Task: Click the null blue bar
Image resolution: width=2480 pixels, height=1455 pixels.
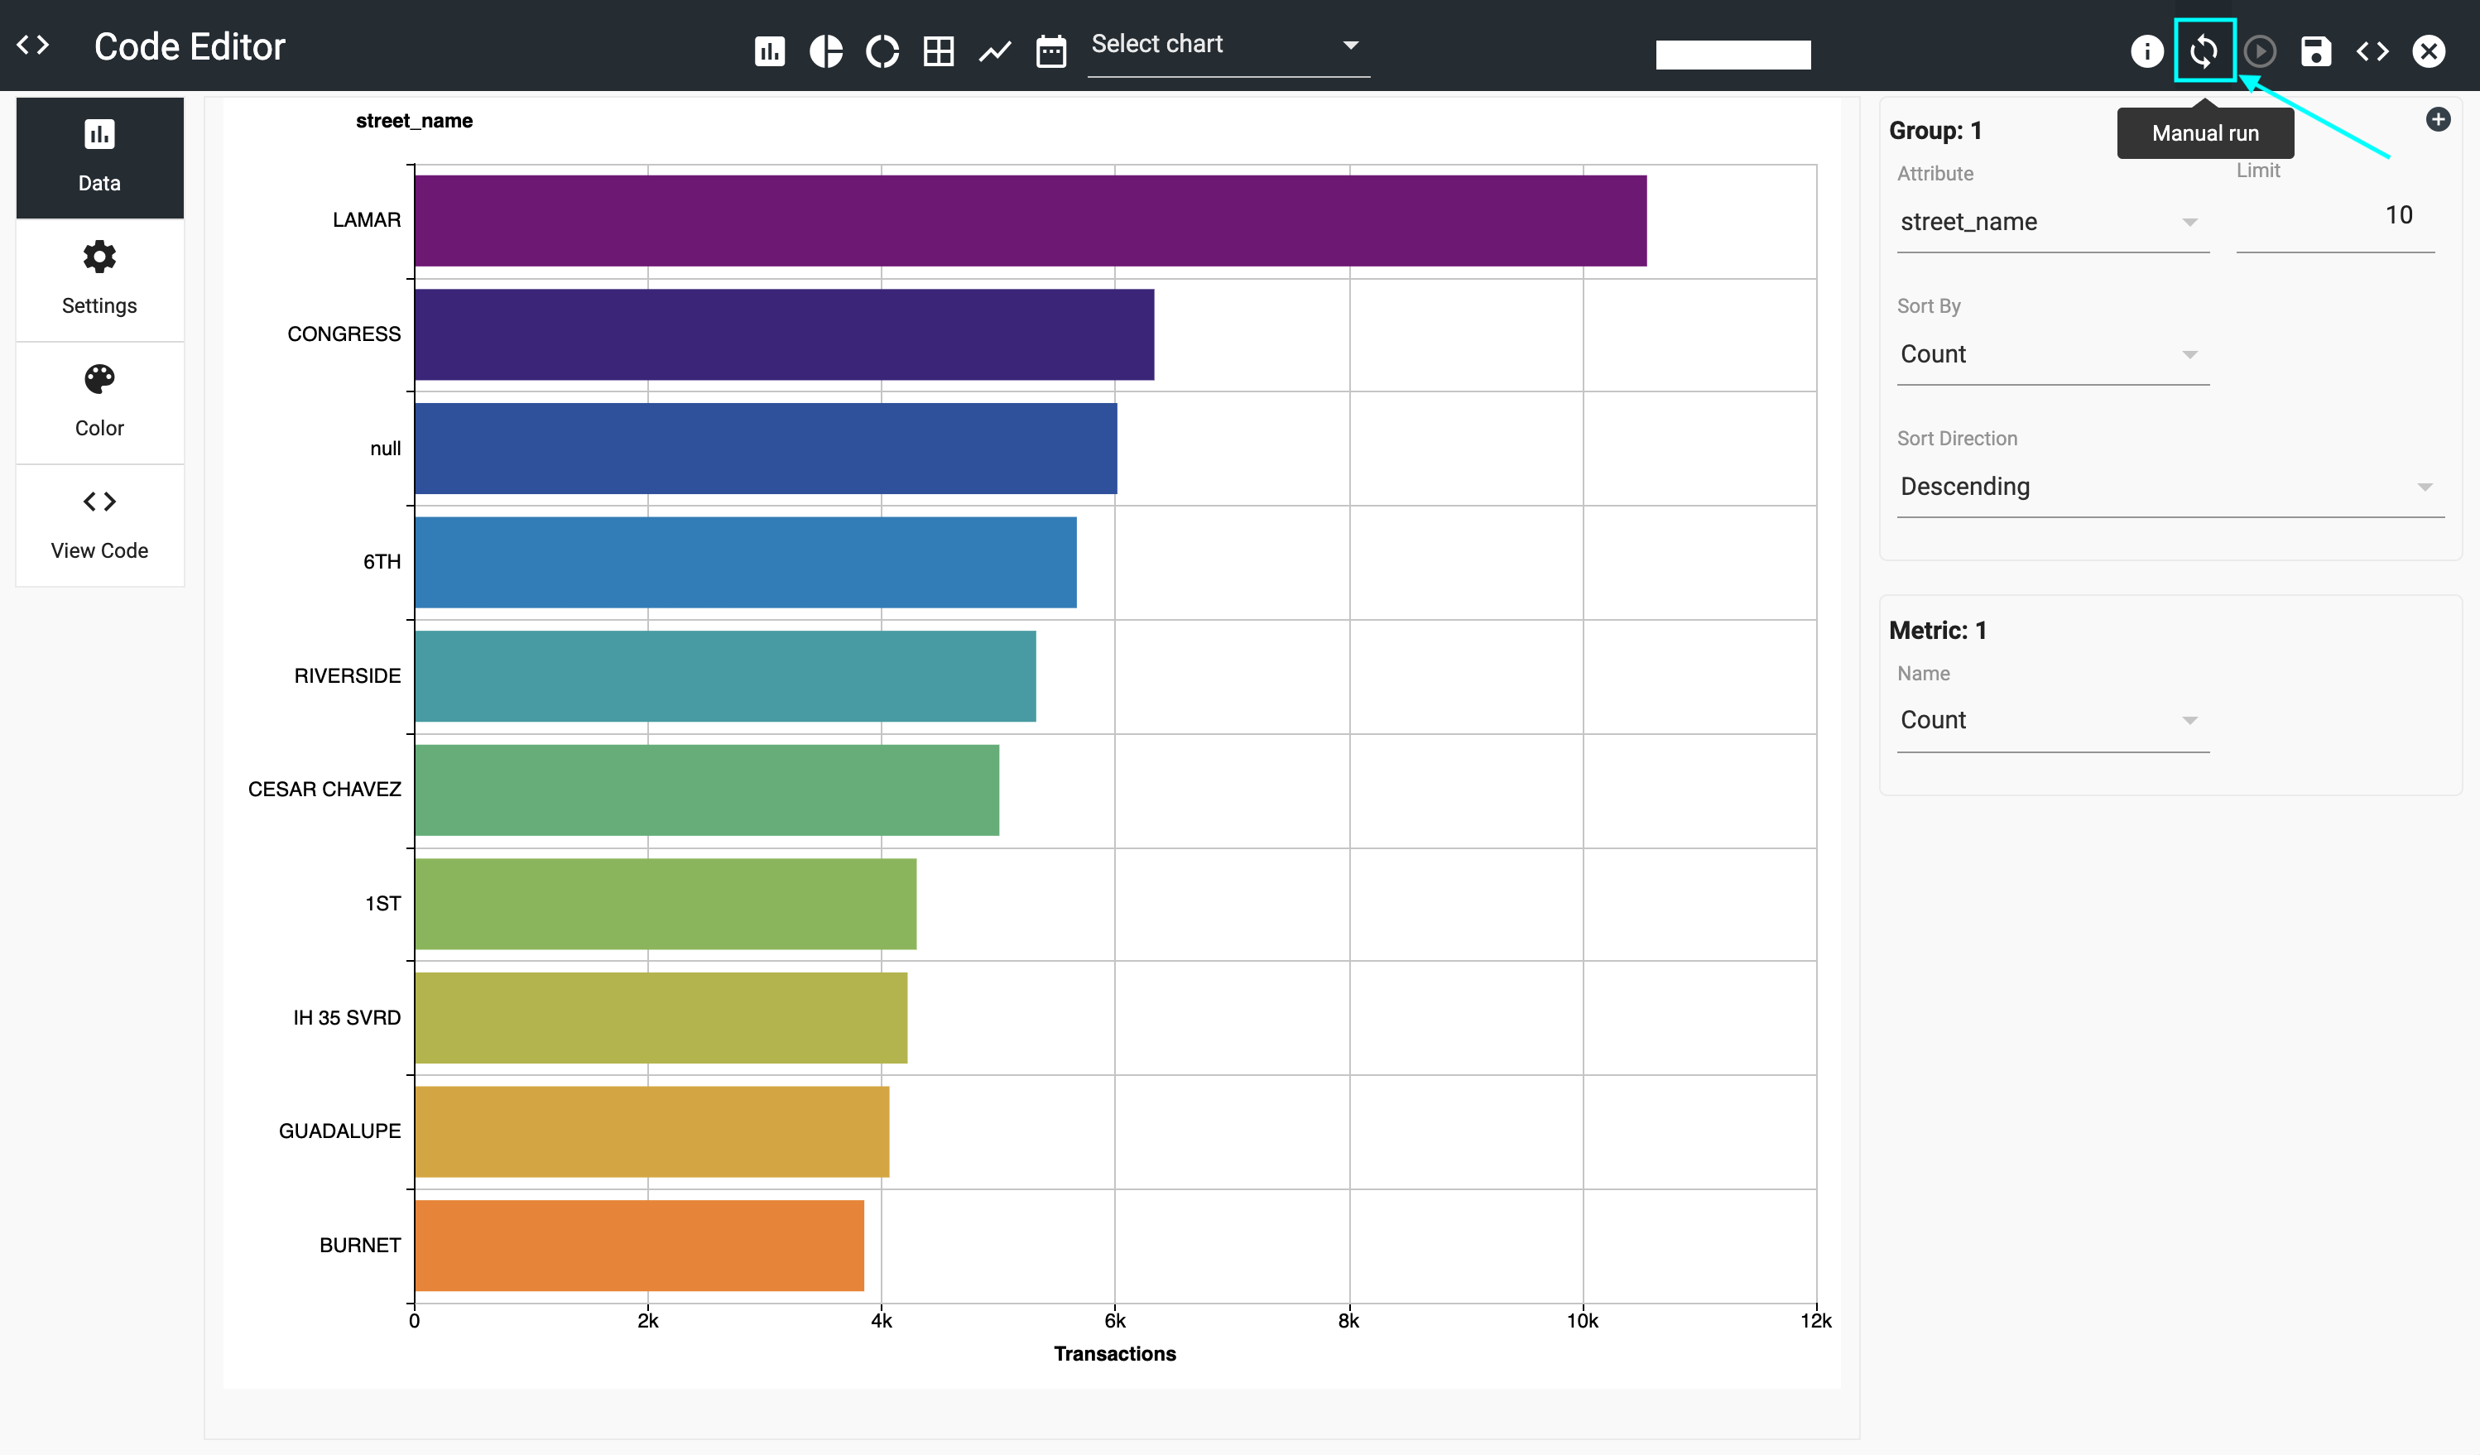Action: tap(766, 449)
